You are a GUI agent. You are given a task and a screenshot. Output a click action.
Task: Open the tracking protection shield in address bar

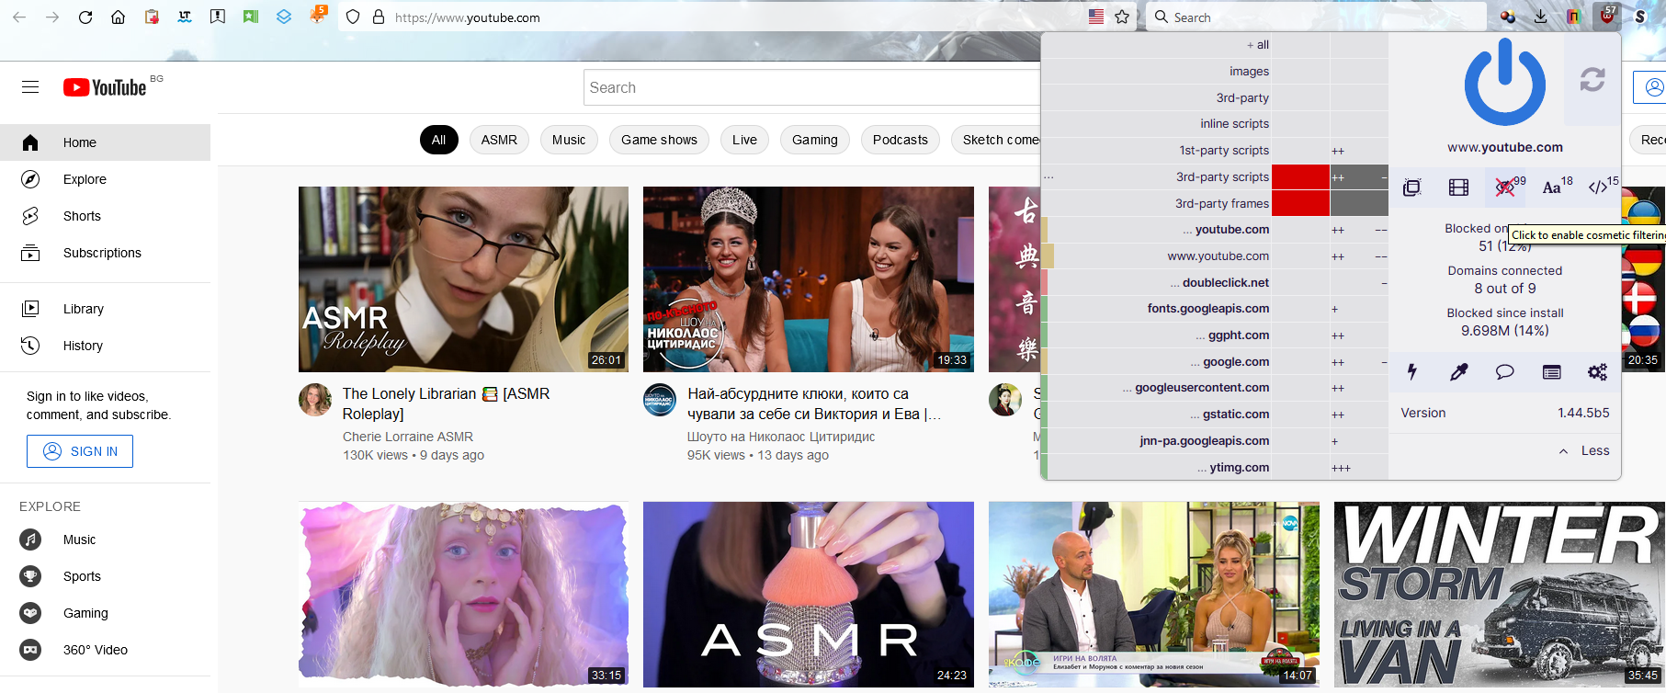point(353,17)
